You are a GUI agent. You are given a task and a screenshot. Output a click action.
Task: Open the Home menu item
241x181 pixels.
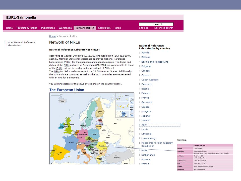9,28
